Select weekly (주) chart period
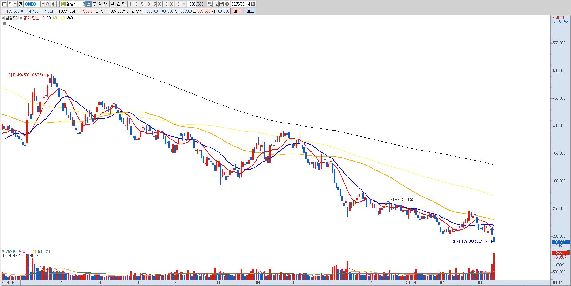 94,4
